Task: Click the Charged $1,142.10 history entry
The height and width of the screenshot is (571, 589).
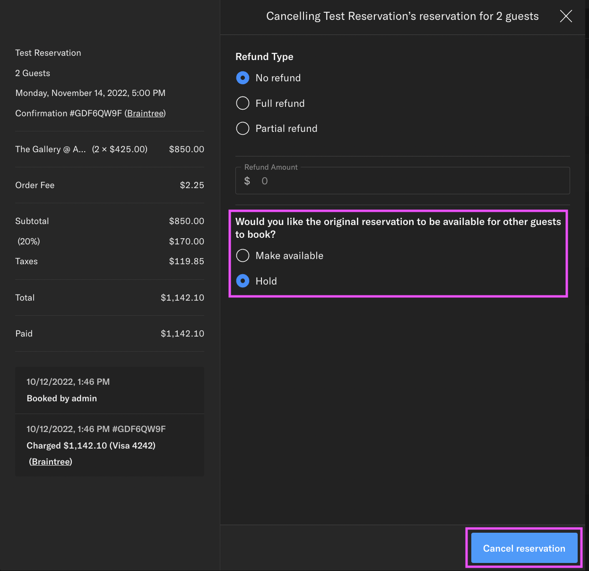Action: click(91, 445)
